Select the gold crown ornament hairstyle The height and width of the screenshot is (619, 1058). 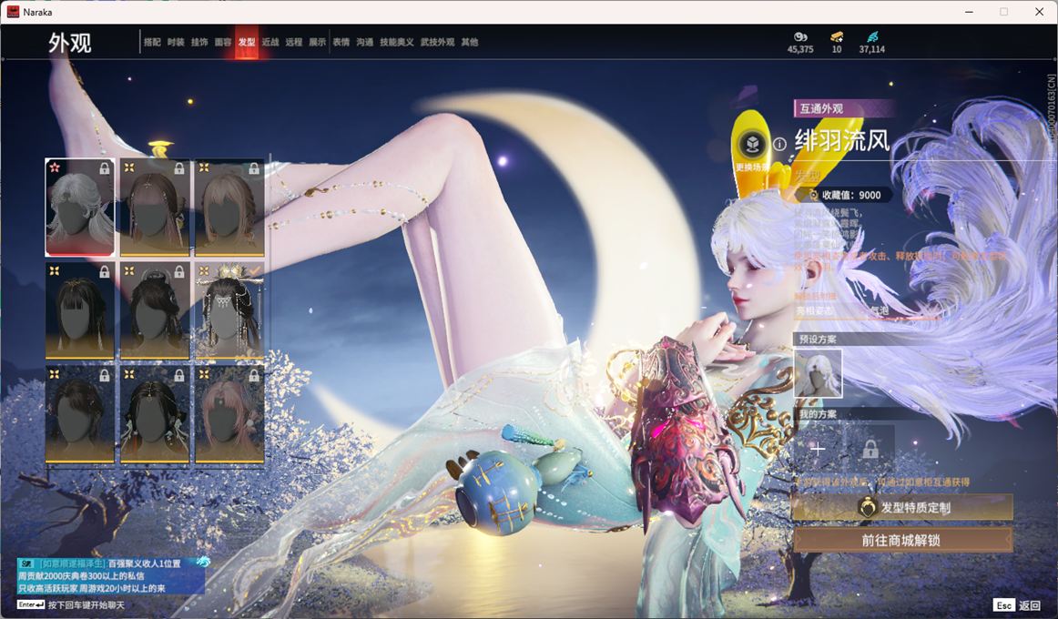coord(229,310)
